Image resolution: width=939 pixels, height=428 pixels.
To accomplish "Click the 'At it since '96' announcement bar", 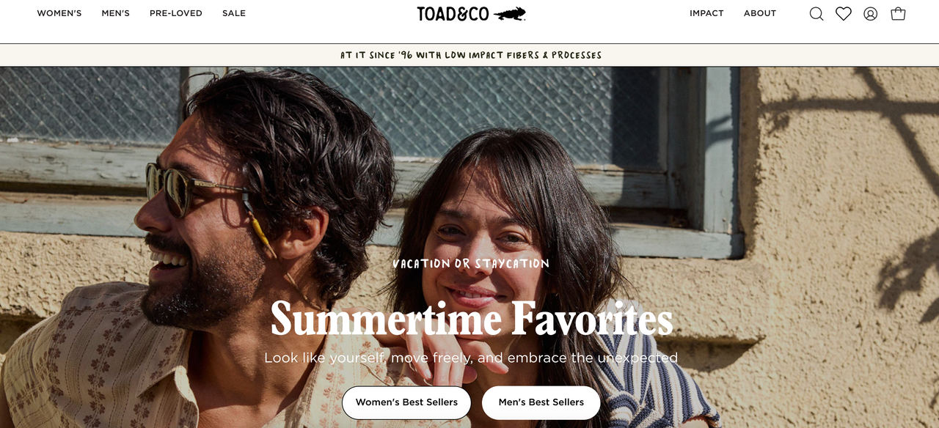I will tap(469, 55).
